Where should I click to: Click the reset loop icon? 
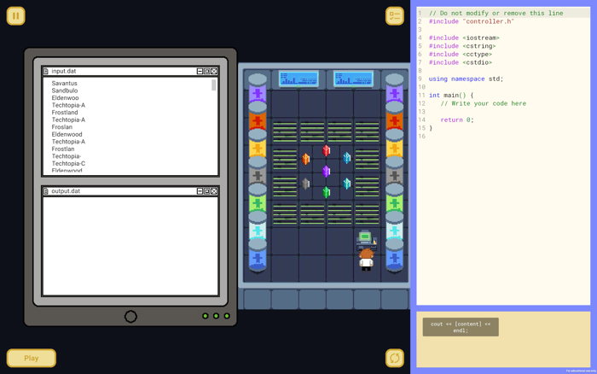[x=394, y=358]
